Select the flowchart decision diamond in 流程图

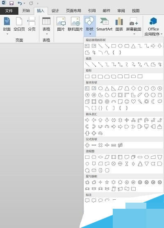click(100, 157)
